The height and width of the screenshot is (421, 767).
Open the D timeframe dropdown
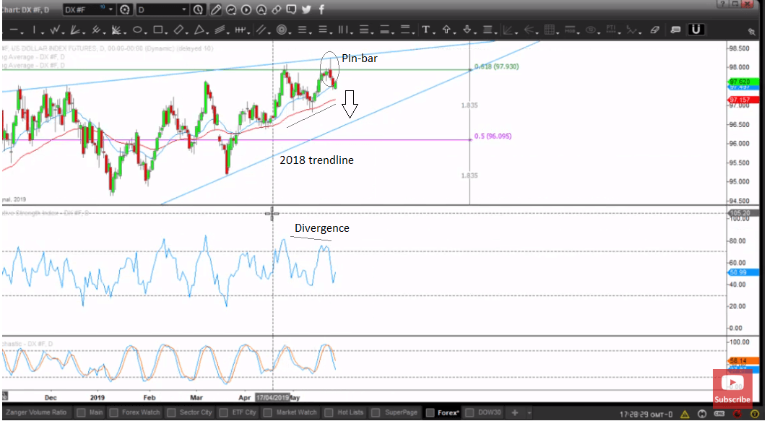(185, 10)
